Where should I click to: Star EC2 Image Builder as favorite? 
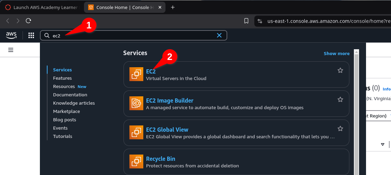pyautogui.click(x=340, y=99)
